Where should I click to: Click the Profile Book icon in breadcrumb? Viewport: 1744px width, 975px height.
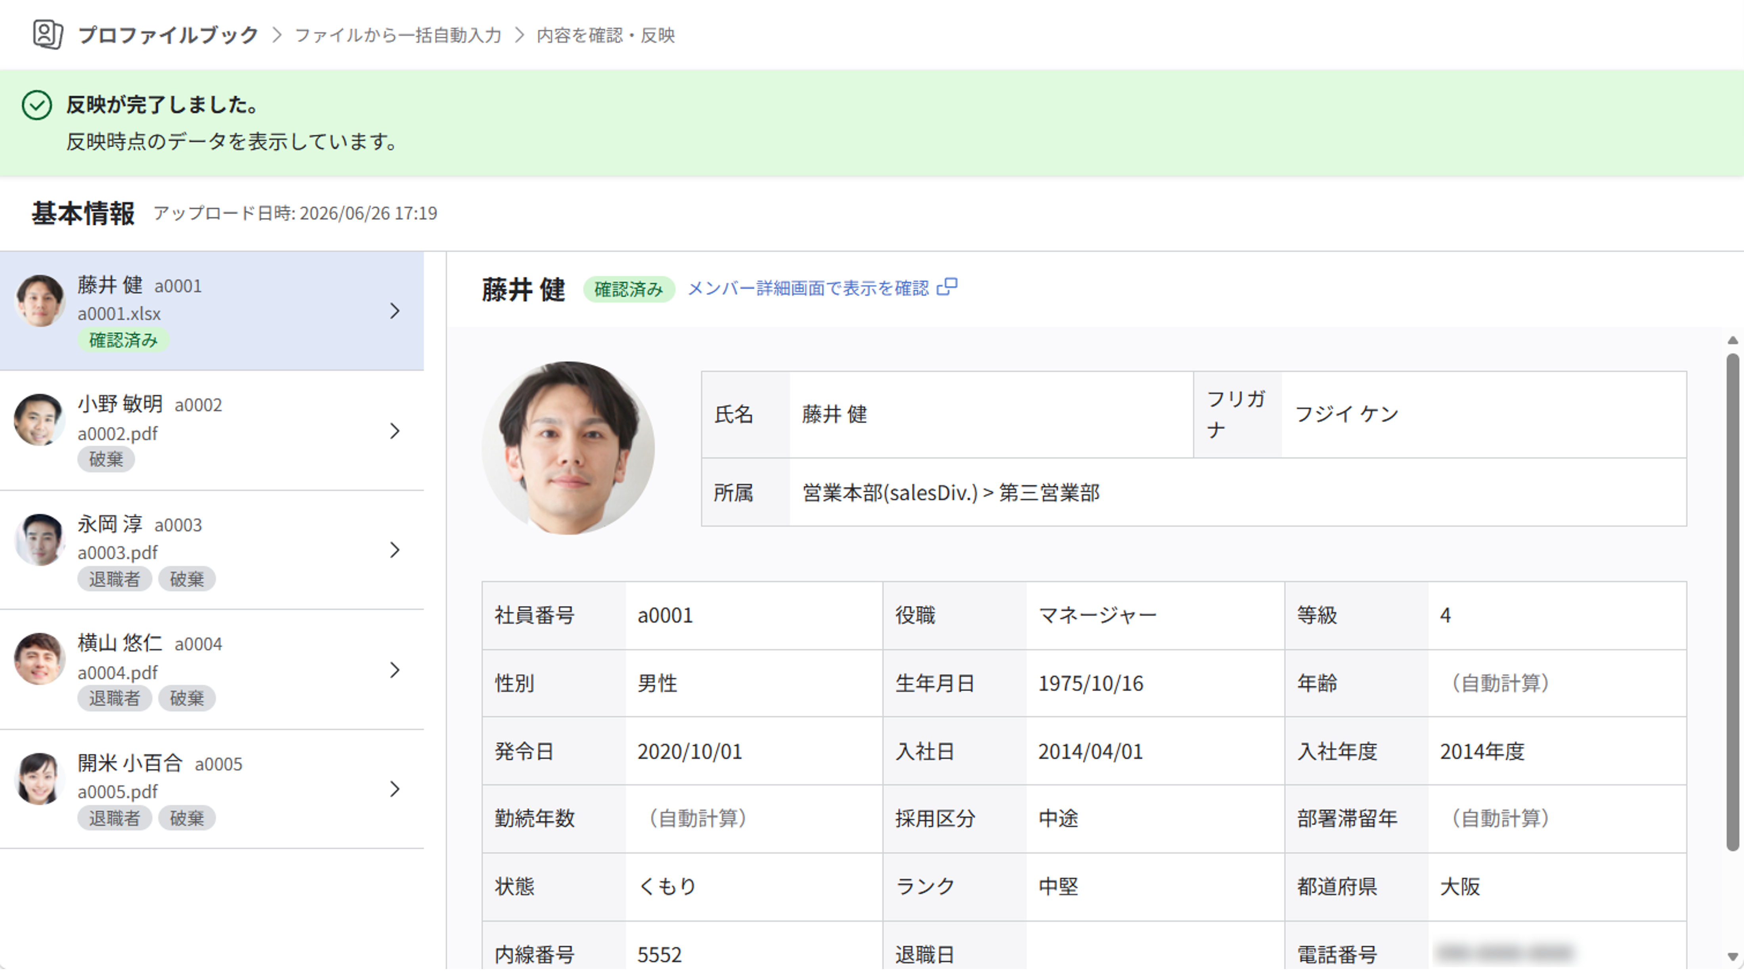[48, 34]
